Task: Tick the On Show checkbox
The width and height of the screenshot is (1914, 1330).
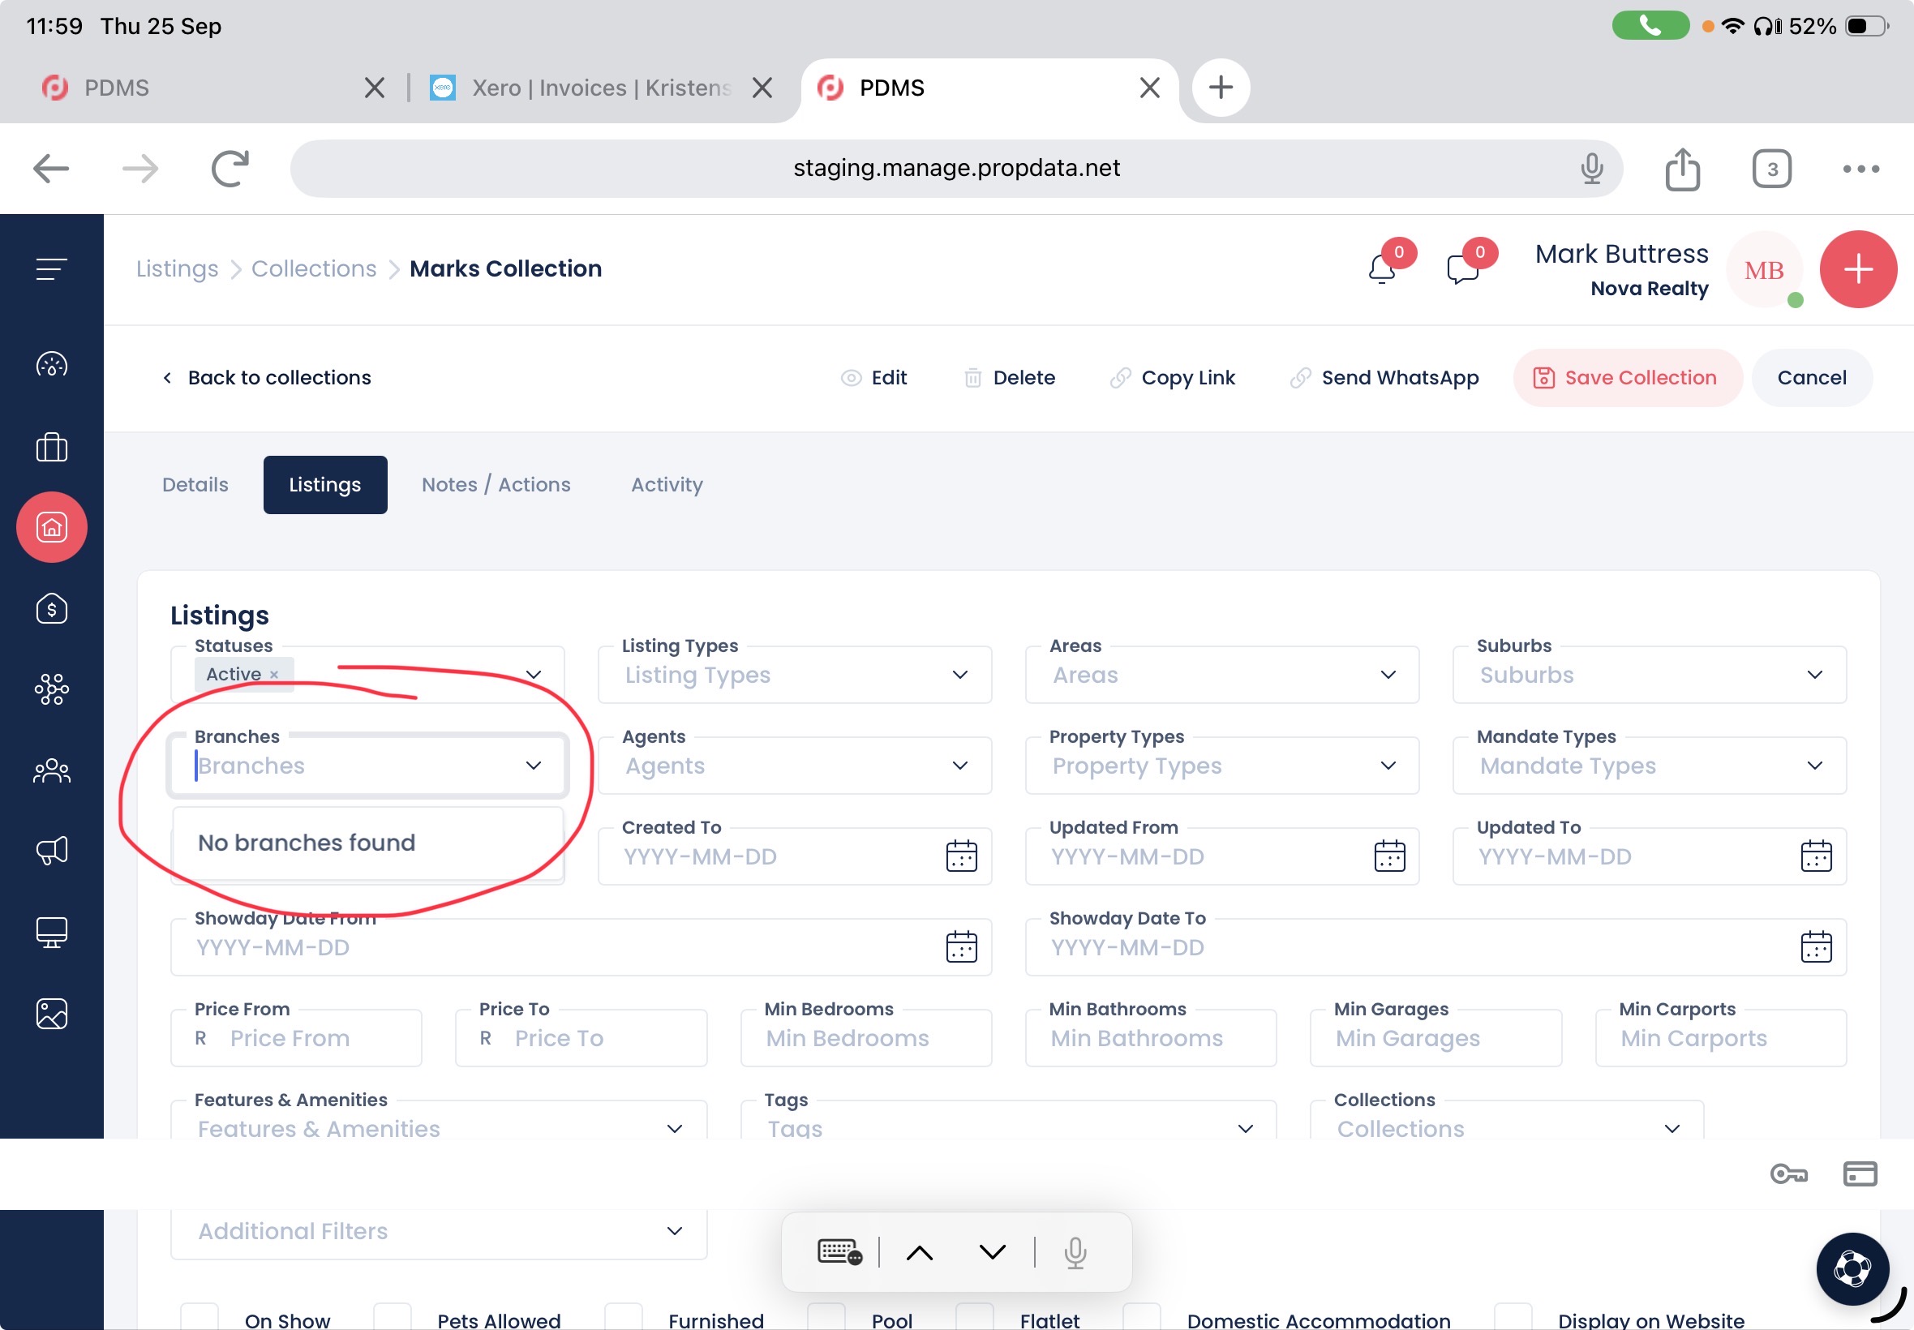Action: tap(200, 1319)
